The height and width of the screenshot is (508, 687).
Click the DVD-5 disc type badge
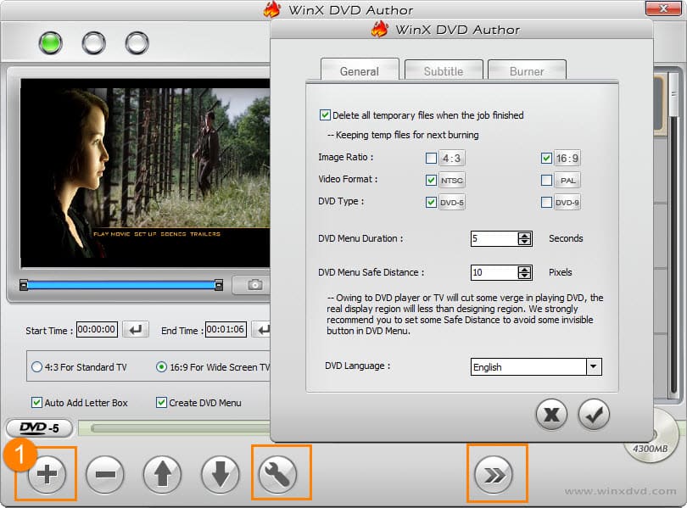coord(39,428)
